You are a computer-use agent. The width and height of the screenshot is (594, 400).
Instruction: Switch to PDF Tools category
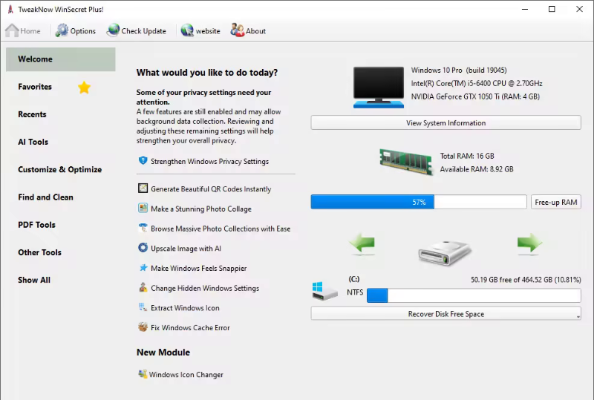click(37, 225)
